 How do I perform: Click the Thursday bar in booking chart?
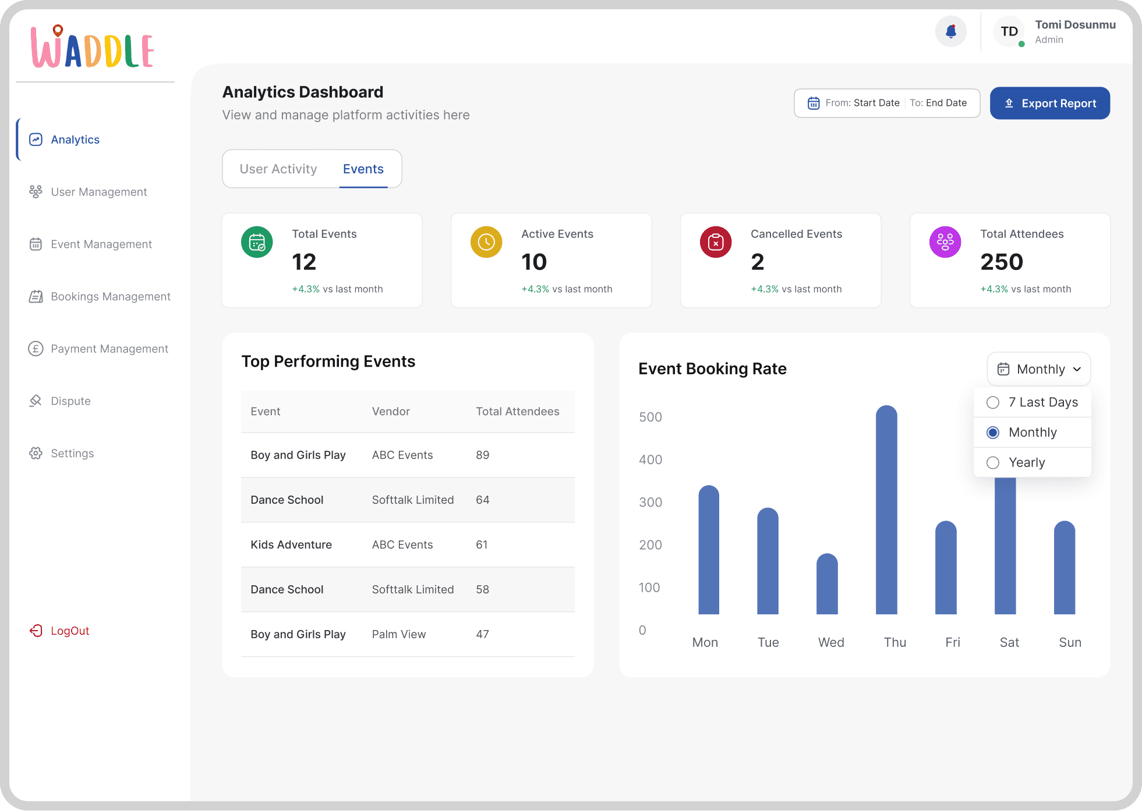(886, 510)
